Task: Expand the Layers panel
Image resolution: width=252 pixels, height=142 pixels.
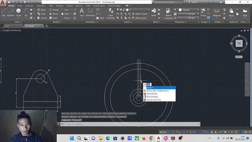Action: [x=128, y=22]
